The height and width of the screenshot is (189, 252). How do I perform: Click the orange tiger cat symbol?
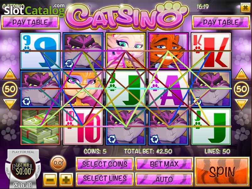pos(168,51)
